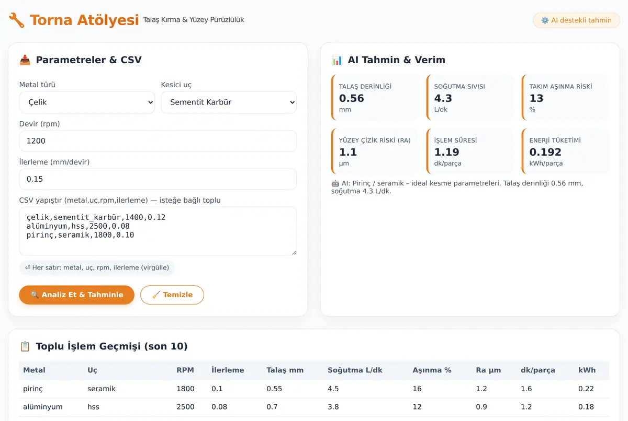Click the Analiz Et & Tahminle button
628x421 pixels.
[x=77, y=295]
